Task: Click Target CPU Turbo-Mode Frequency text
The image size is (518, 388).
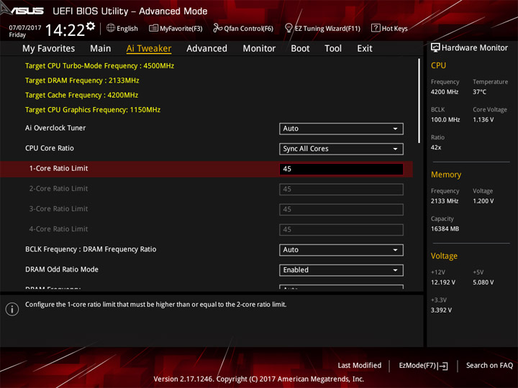Action: [x=100, y=65]
